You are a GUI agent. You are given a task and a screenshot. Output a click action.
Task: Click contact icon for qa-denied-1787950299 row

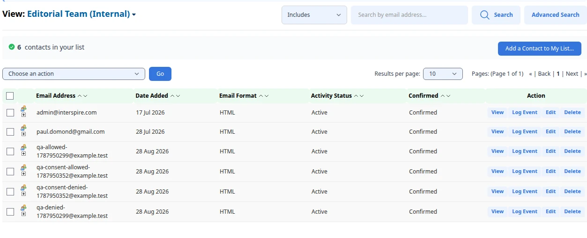click(x=23, y=208)
